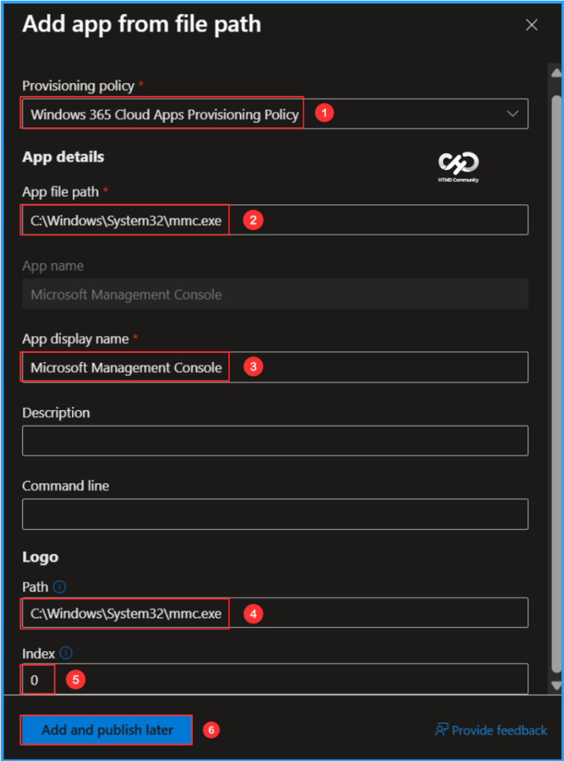This screenshot has height=761, width=564.
Task: Show info tooltip icon next to Path
Action: (x=59, y=587)
